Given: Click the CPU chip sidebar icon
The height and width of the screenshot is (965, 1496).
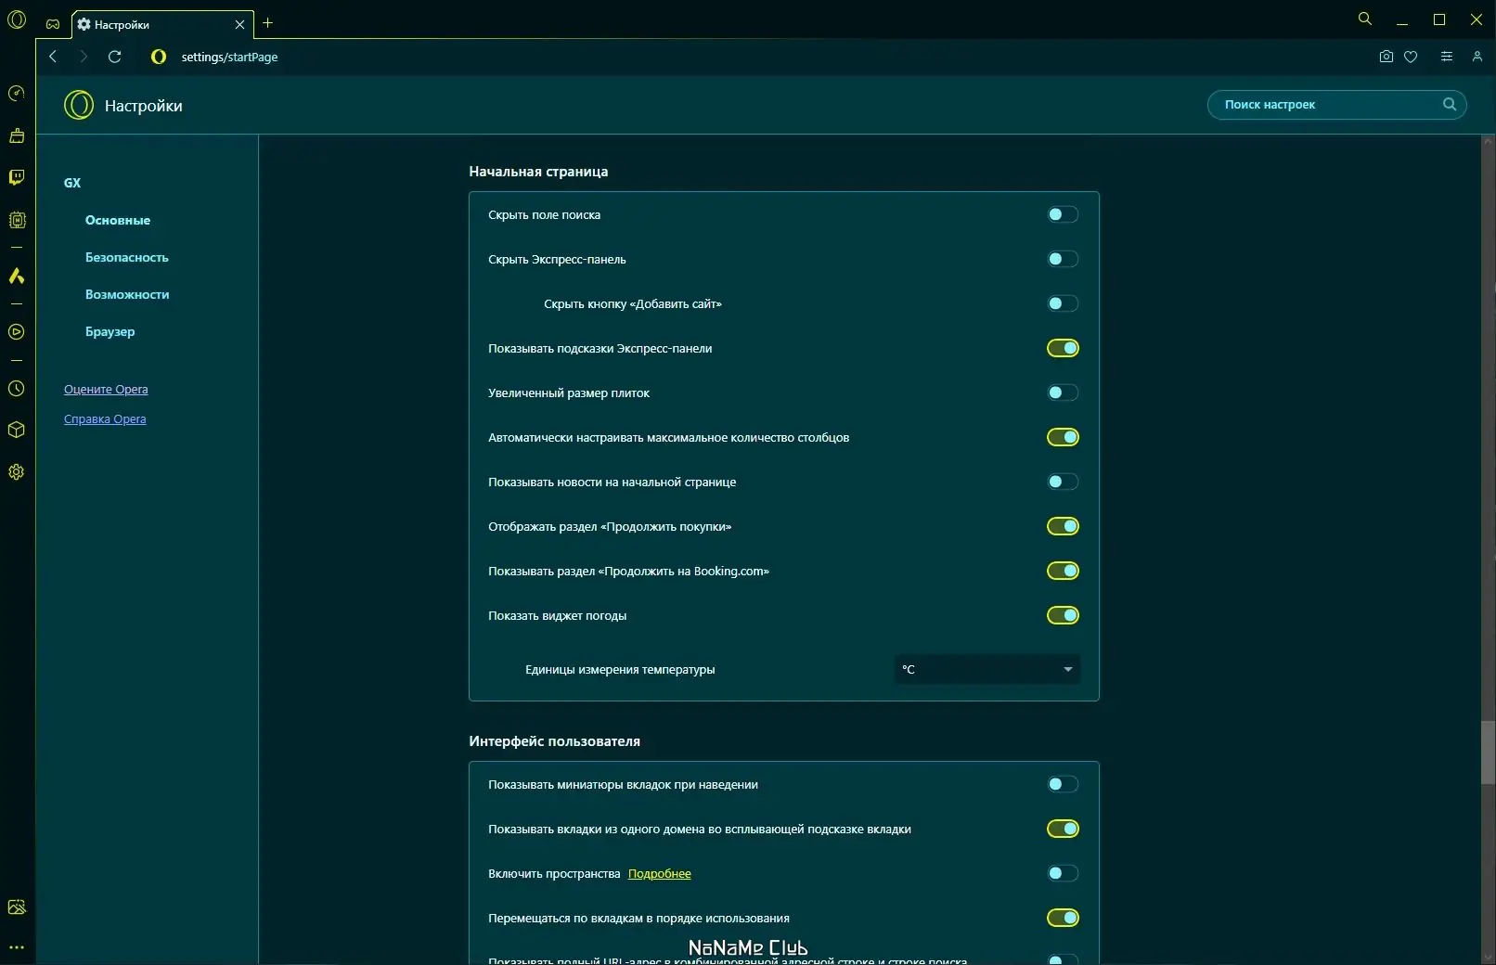Looking at the screenshot, I should coord(17,220).
